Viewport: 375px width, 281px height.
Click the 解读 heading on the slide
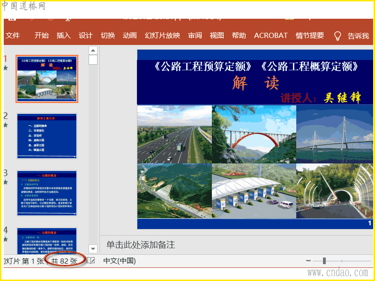255,83
